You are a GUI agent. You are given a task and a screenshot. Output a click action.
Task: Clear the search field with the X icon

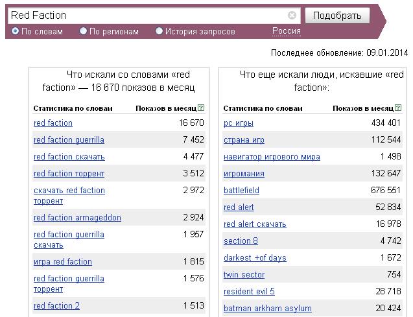292,16
